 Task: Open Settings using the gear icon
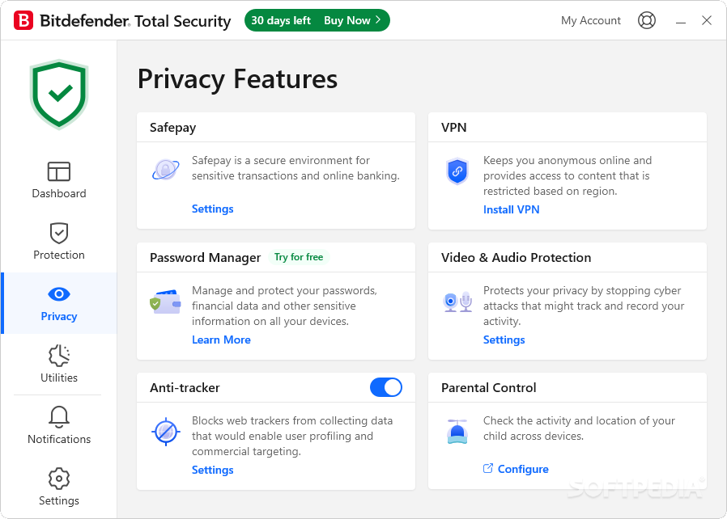pos(58,486)
